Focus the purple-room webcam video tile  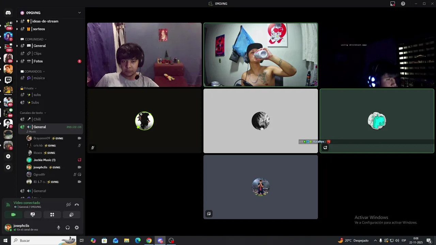pos(144,55)
